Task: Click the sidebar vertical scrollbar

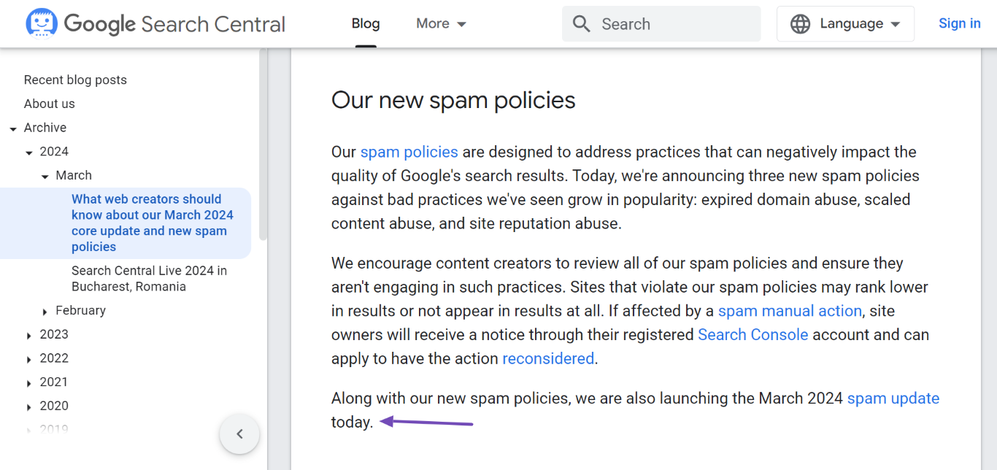Action: [x=263, y=146]
